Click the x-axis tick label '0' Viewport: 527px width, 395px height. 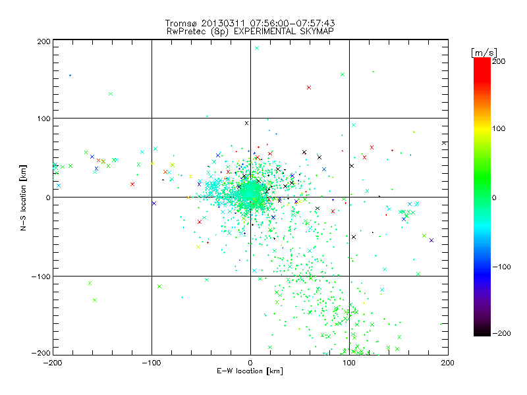click(250, 363)
